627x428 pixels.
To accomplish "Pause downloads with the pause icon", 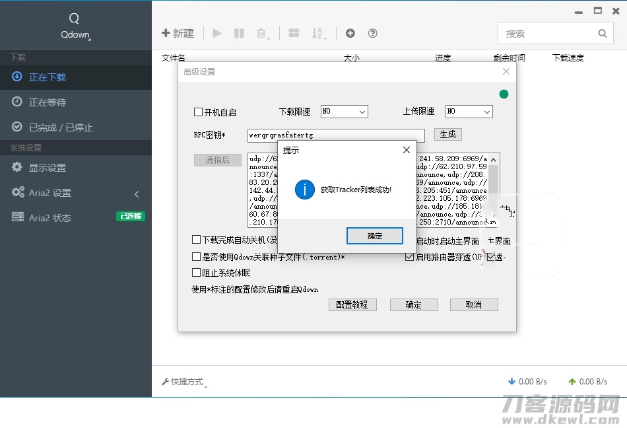I will pos(239,33).
